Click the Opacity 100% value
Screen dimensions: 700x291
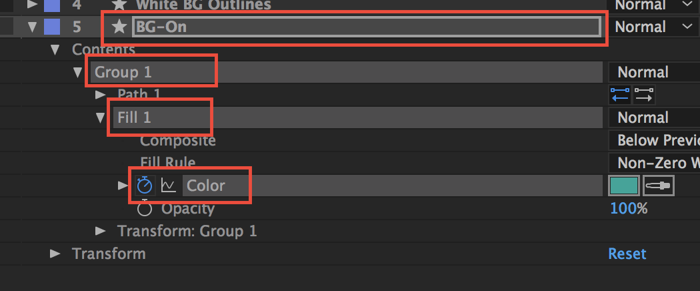629,208
